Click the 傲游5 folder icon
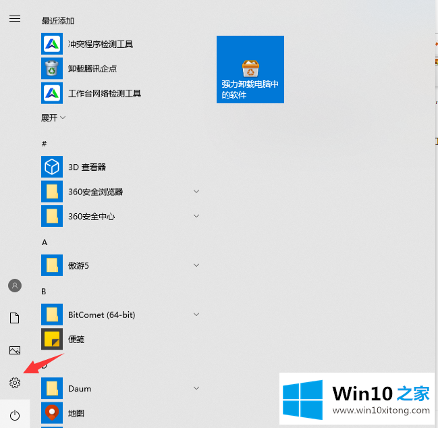Viewport: 438px width, 428px height. [52, 265]
